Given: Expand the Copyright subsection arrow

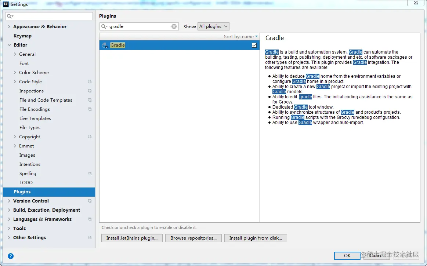Looking at the screenshot, I should (x=15, y=137).
